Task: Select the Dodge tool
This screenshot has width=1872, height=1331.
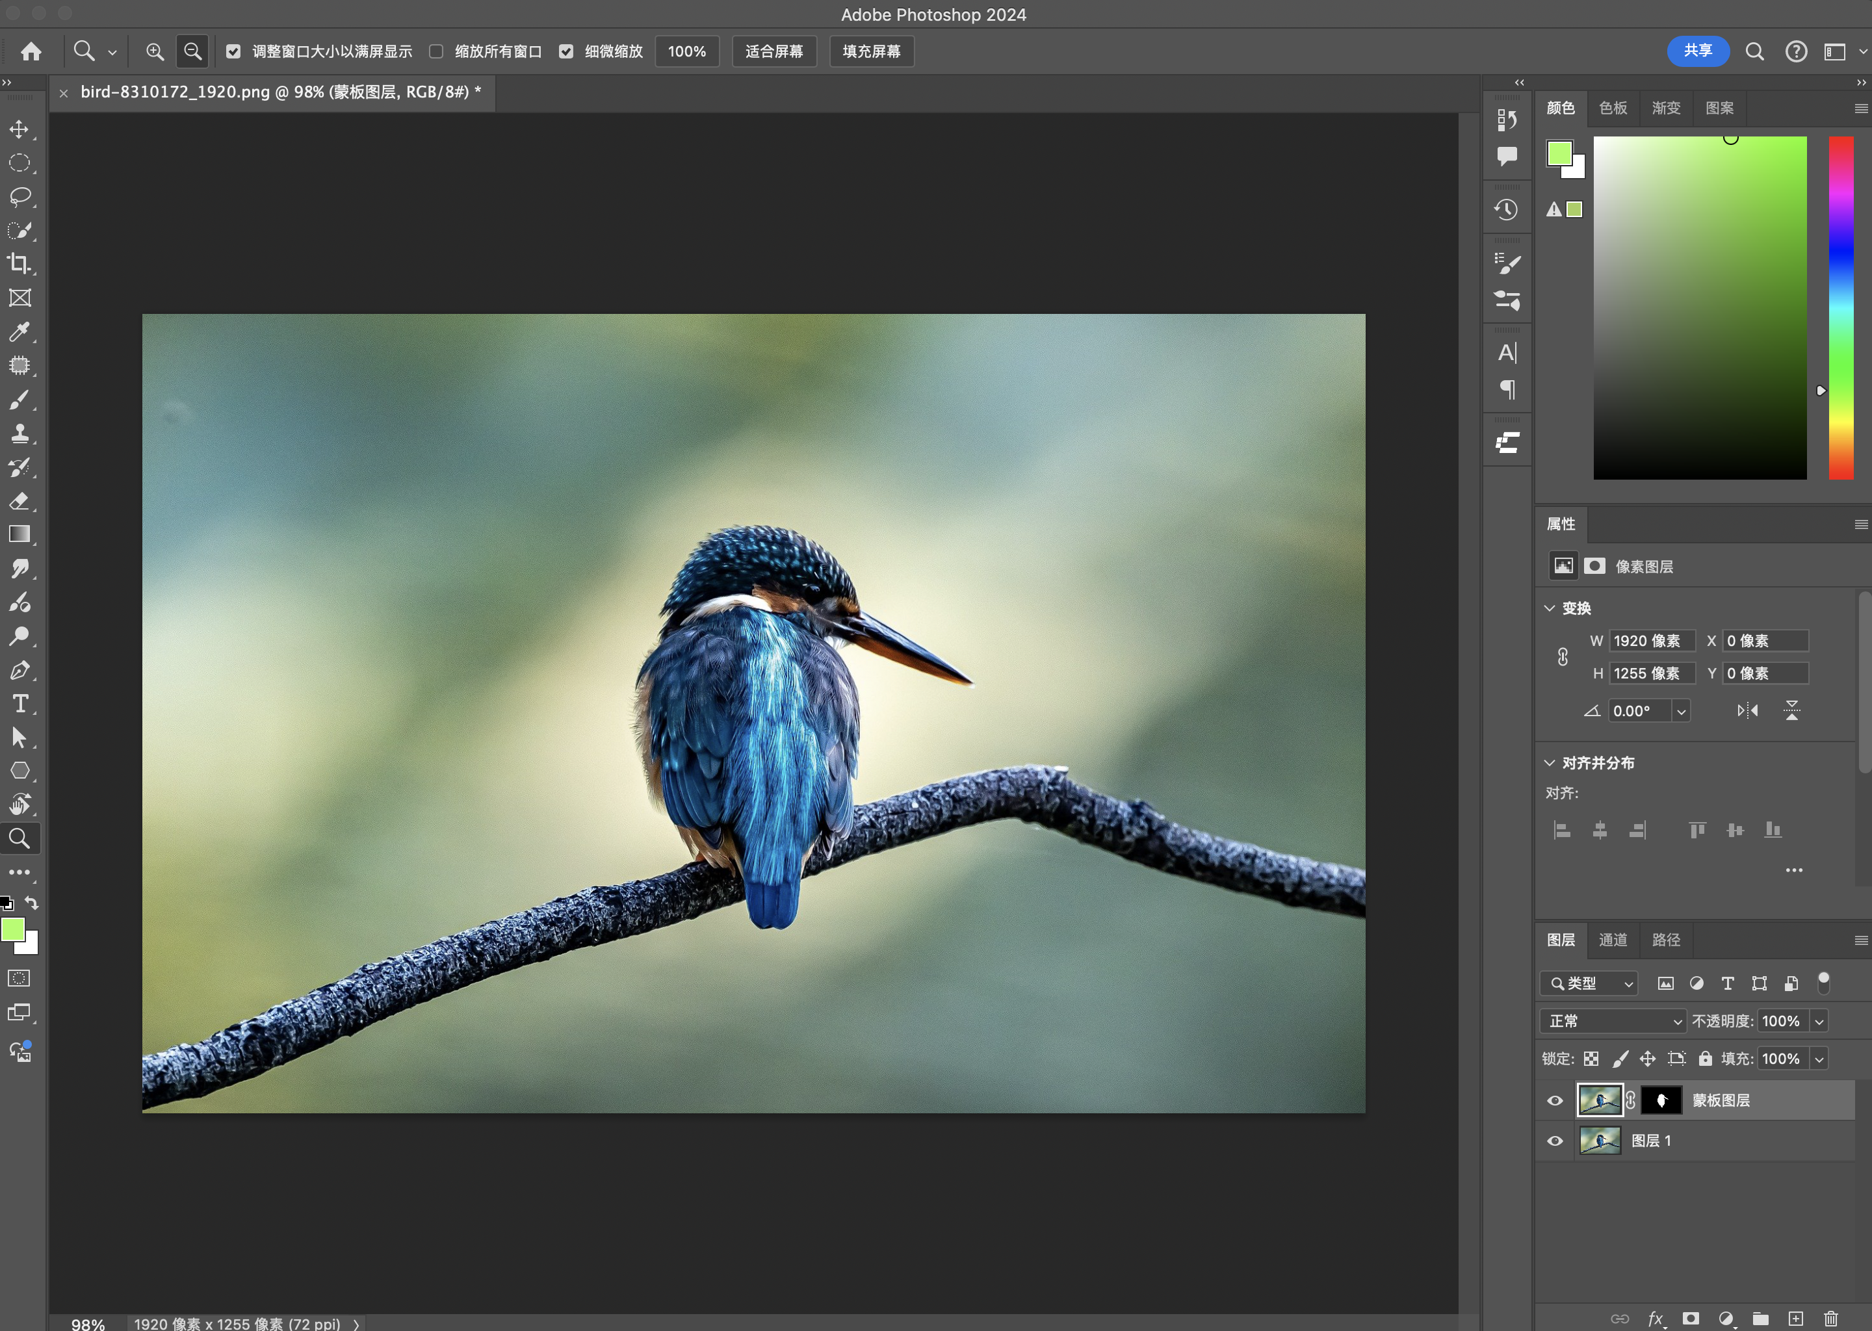Action: coord(19,636)
